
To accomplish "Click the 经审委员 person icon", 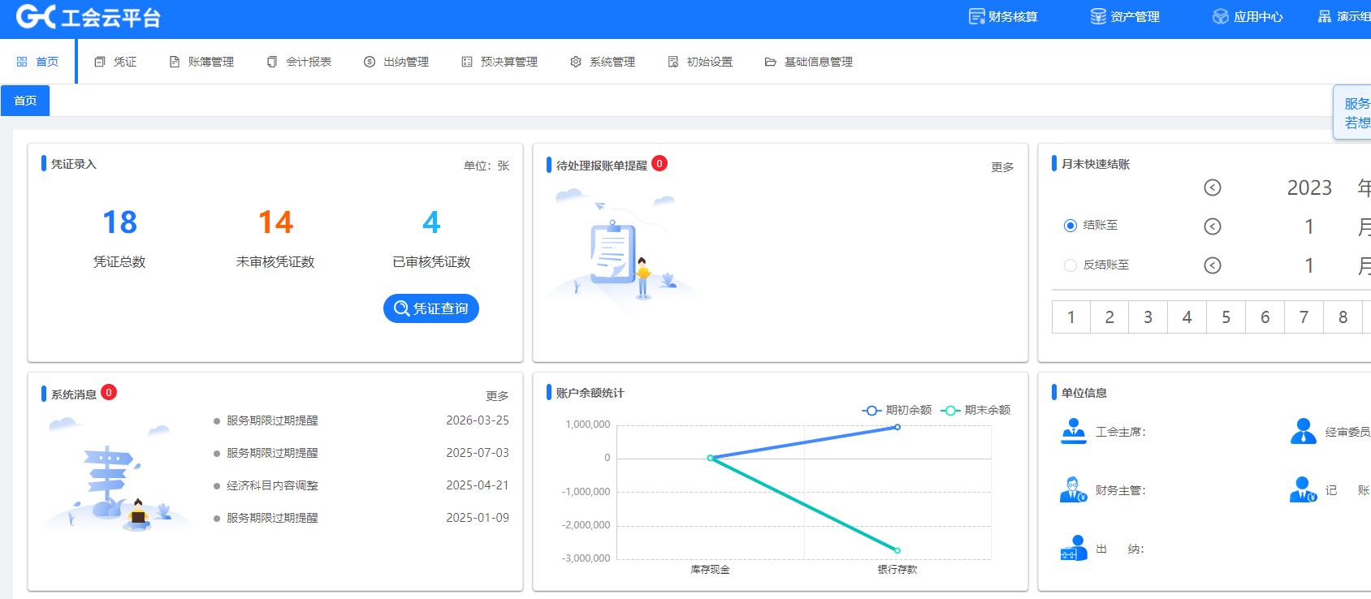I will (1303, 431).
